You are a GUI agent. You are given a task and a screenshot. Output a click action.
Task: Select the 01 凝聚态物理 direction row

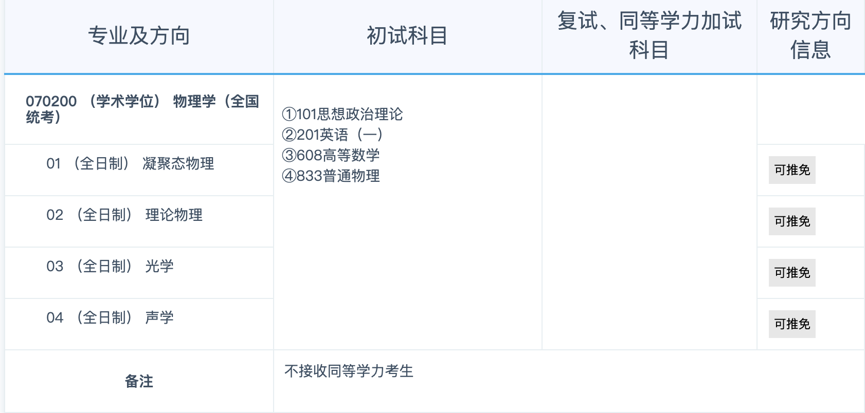tap(130, 164)
